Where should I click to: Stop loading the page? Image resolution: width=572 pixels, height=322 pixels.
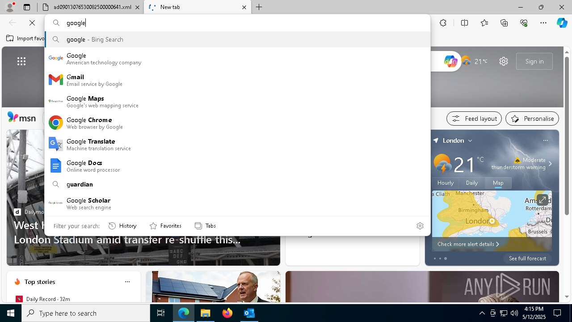pos(32,23)
